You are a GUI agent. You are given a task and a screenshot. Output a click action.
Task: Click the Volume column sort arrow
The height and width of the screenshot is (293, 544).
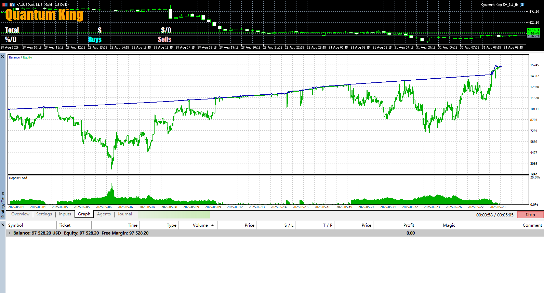(x=212, y=225)
